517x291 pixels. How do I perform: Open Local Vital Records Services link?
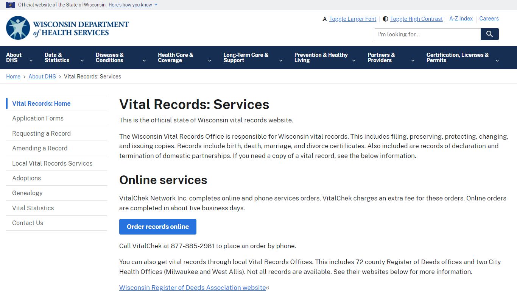tap(57, 163)
